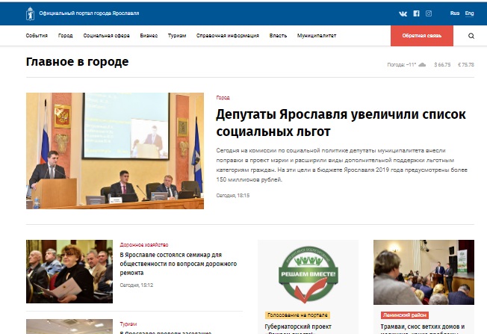Open the VK social network icon
Viewport: 487px width, 334px height.
pyautogui.click(x=403, y=13)
